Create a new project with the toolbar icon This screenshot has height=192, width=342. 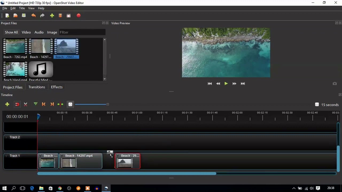(x=7, y=16)
